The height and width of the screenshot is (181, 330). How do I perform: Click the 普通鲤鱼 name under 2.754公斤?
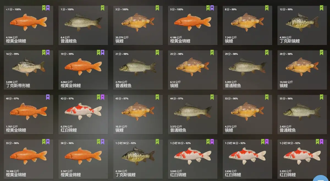123,85
